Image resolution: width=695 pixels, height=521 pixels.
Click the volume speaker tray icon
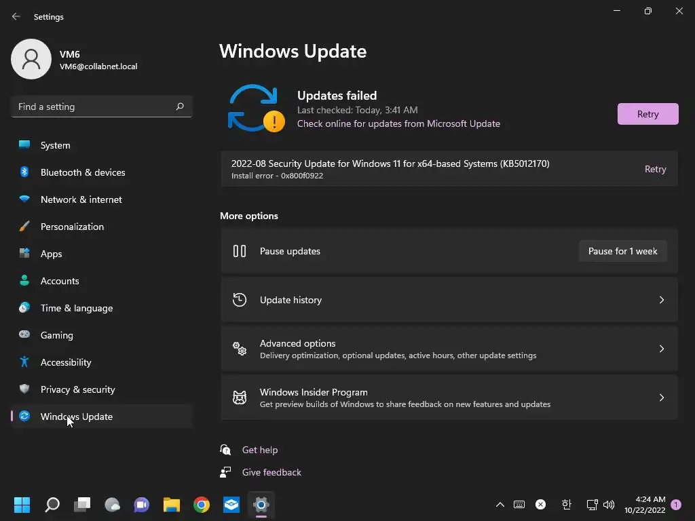click(609, 504)
